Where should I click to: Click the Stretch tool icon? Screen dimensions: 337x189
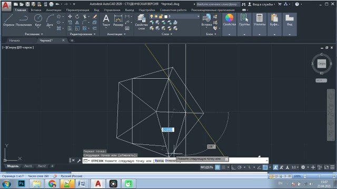[x=70, y=28]
